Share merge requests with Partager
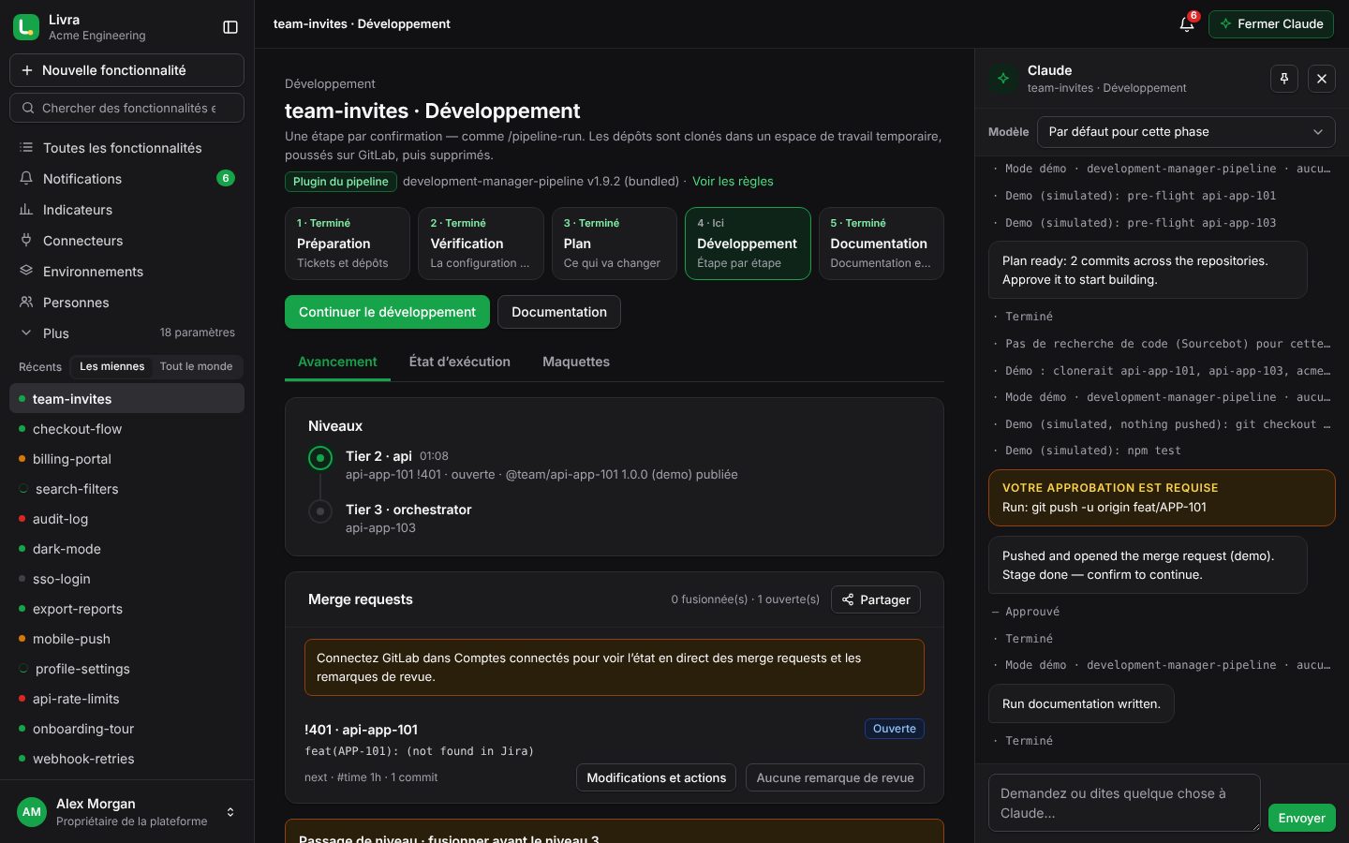The height and width of the screenshot is (843, 1349). click(876, 599)
